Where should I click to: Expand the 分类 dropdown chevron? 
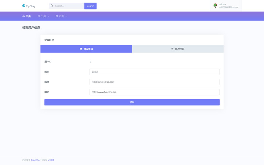click(48, 16)
